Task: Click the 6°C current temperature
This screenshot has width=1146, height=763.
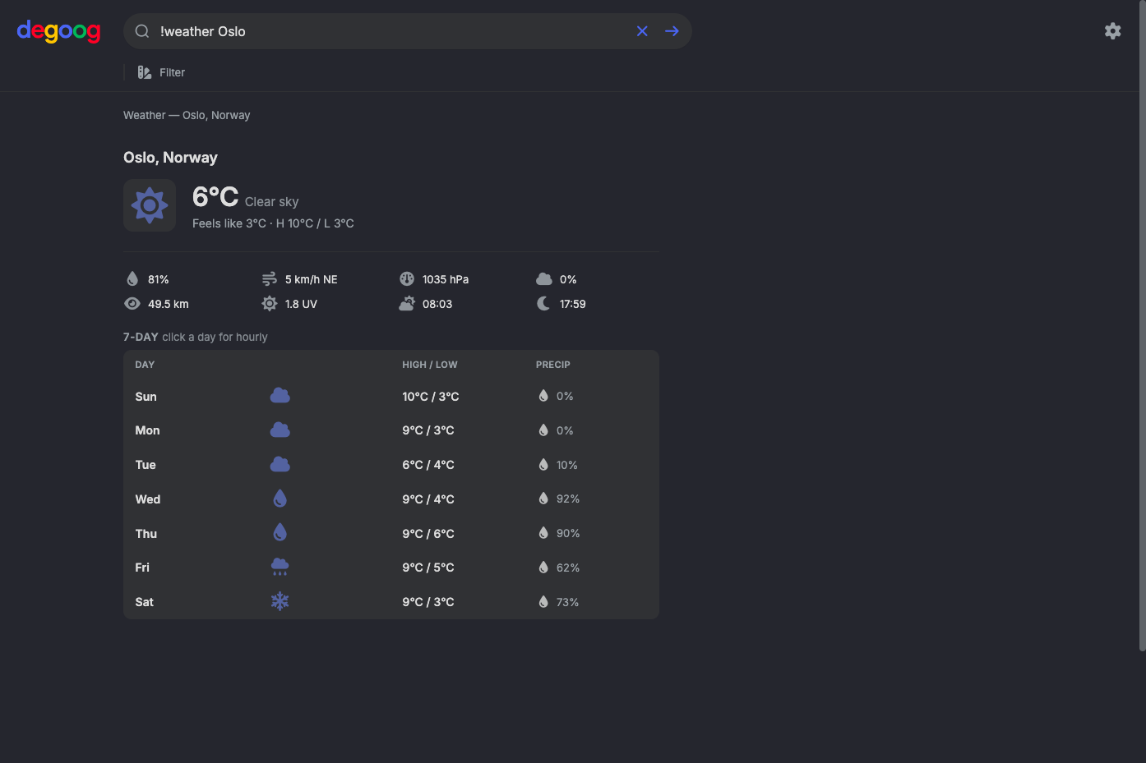Action: click(x=215, y=197)
